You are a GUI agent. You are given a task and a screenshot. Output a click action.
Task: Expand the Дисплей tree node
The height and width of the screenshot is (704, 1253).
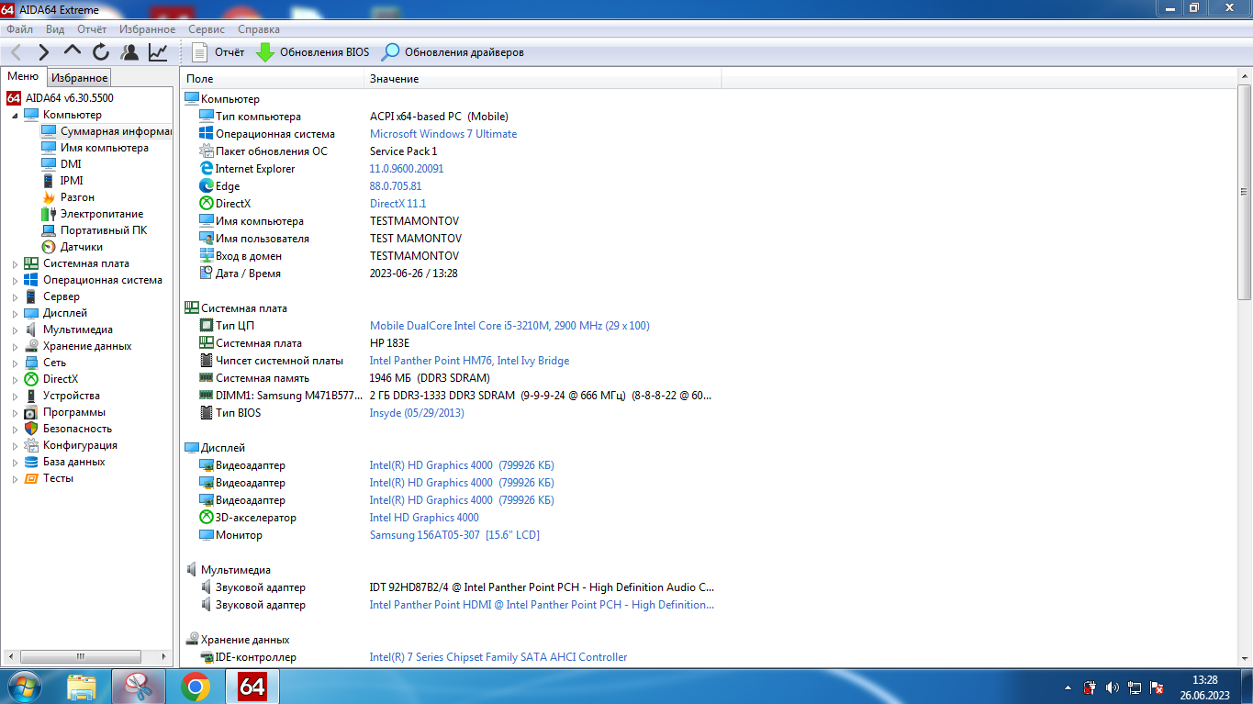coord(15,313)
